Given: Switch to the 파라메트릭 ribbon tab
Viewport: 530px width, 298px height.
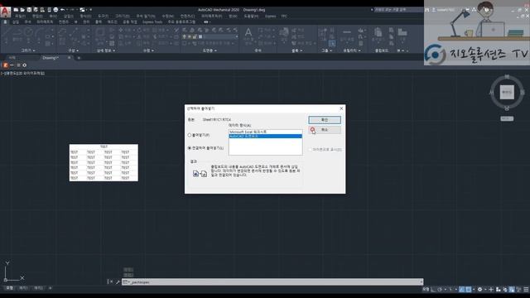Looking at the screenshot, I should click(45, 22).
